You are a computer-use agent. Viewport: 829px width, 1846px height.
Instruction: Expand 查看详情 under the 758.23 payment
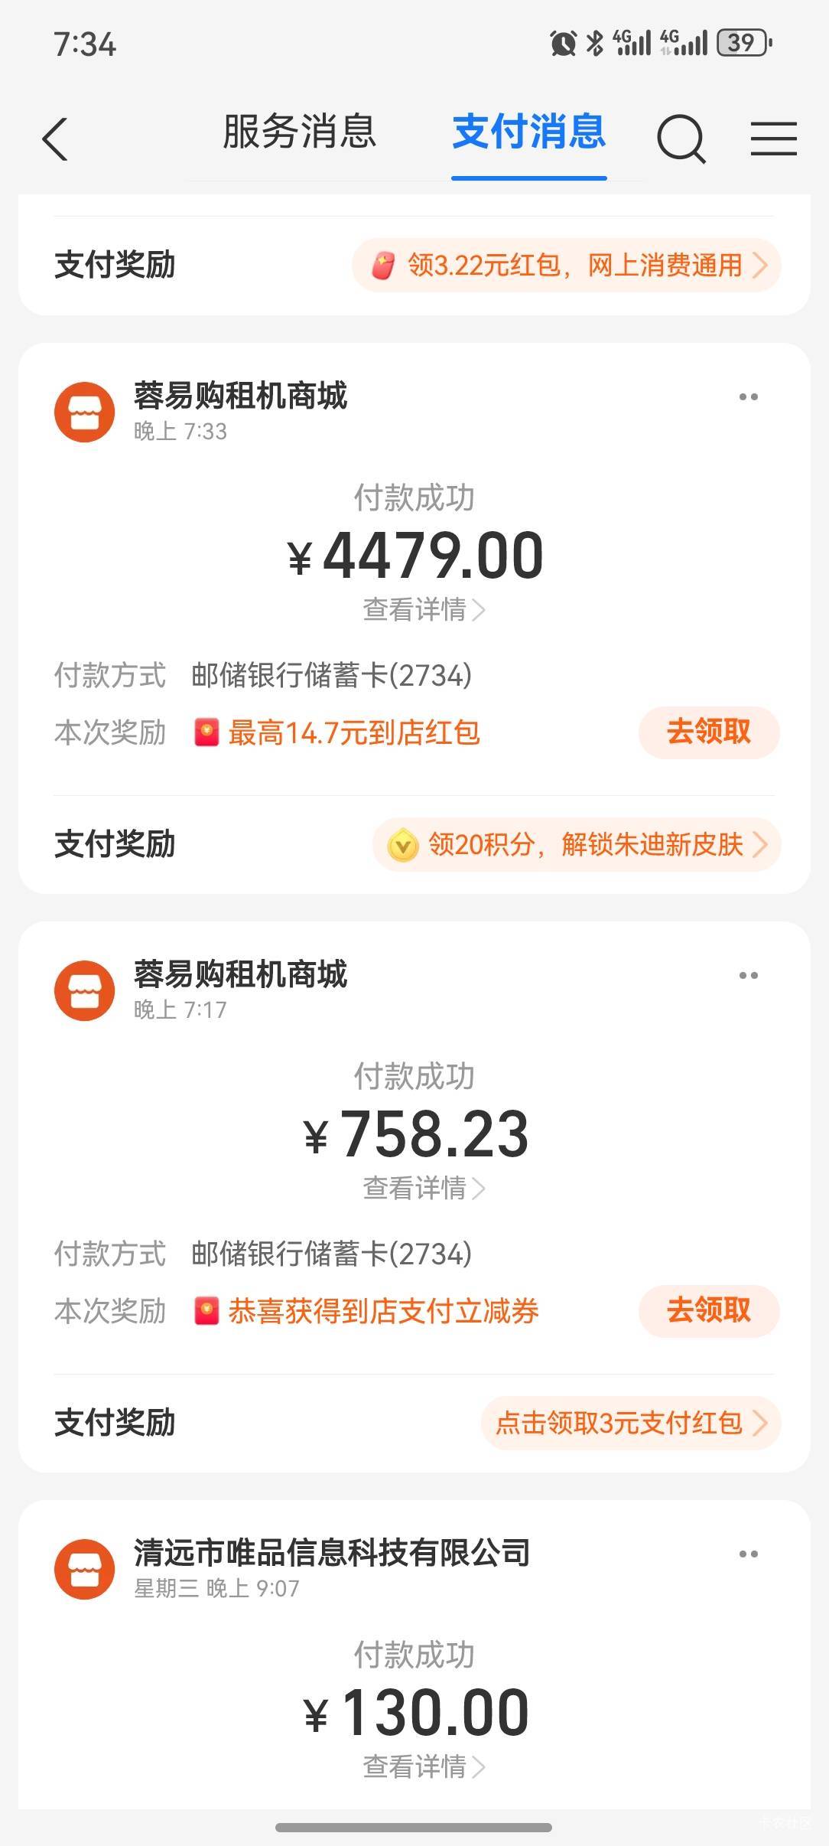point(423,1189)
